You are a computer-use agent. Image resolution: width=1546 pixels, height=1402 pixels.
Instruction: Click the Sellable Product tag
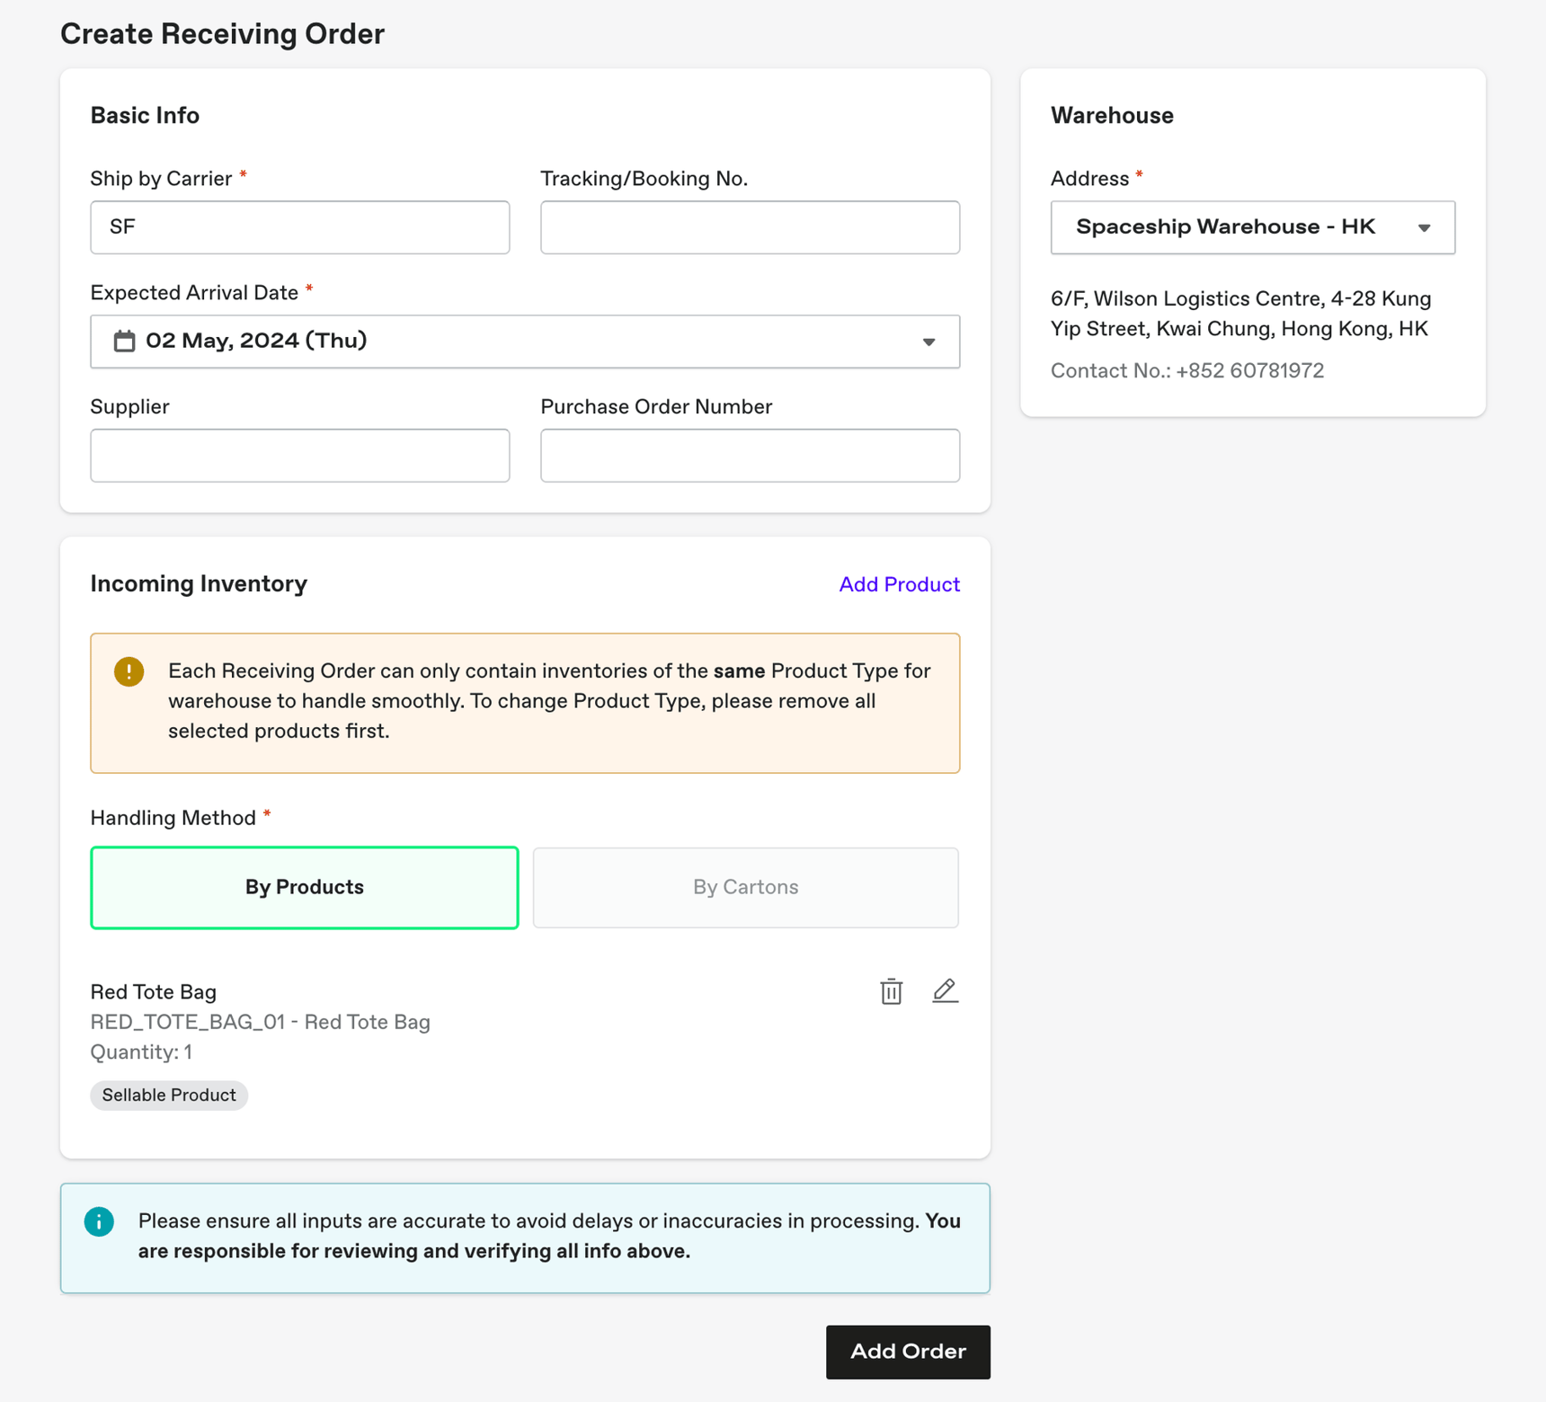[x=168, y=1095]
